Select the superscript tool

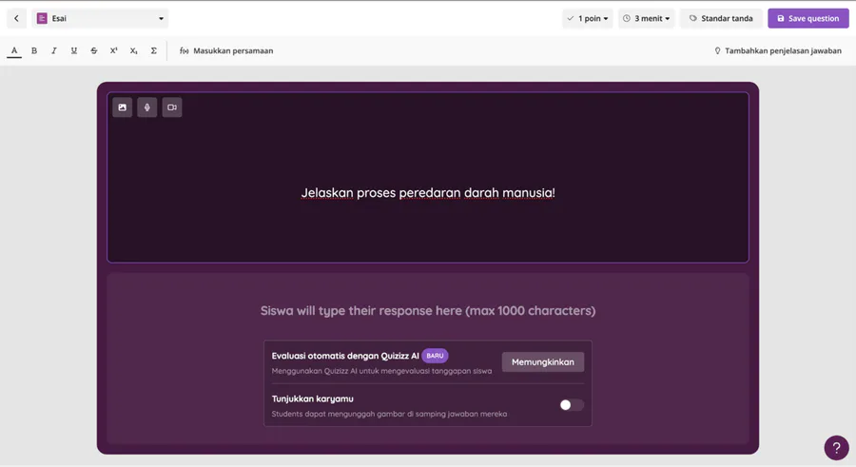pos(114,50)
